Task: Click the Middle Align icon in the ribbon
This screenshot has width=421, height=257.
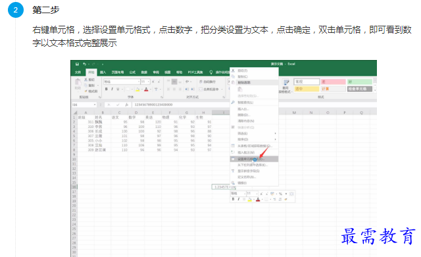Action: tap(174, 82)
